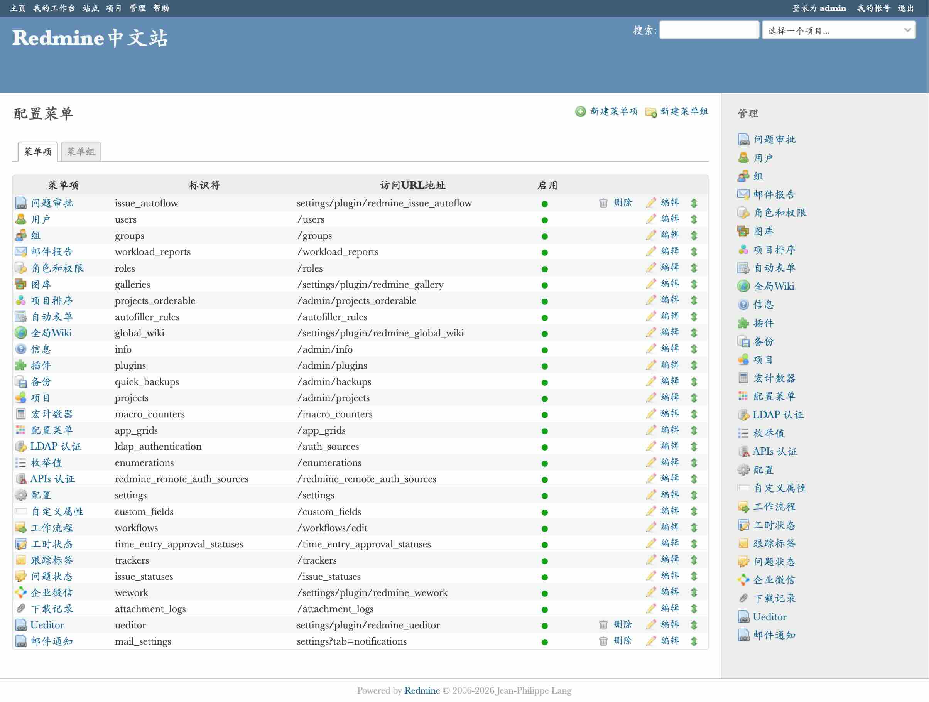
Task: Toggle the green enabled dot for workload_reports
Action: click(x=545, y=253)
